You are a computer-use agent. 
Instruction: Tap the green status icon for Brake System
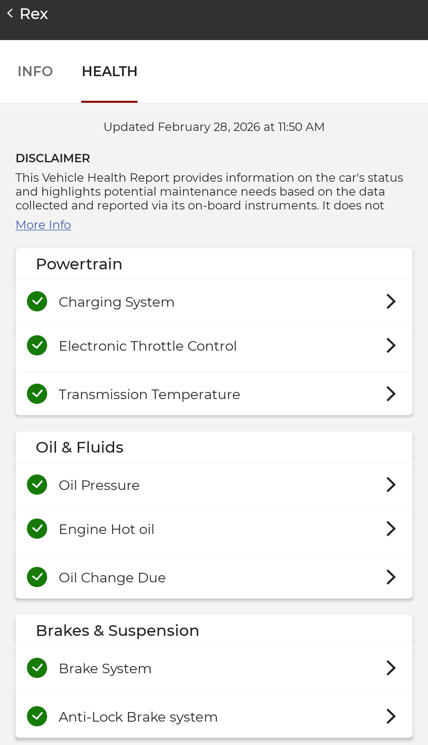click(x=37, y=668)
